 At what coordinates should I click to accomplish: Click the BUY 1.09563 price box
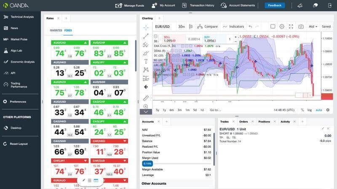click(x=214, y=39)
